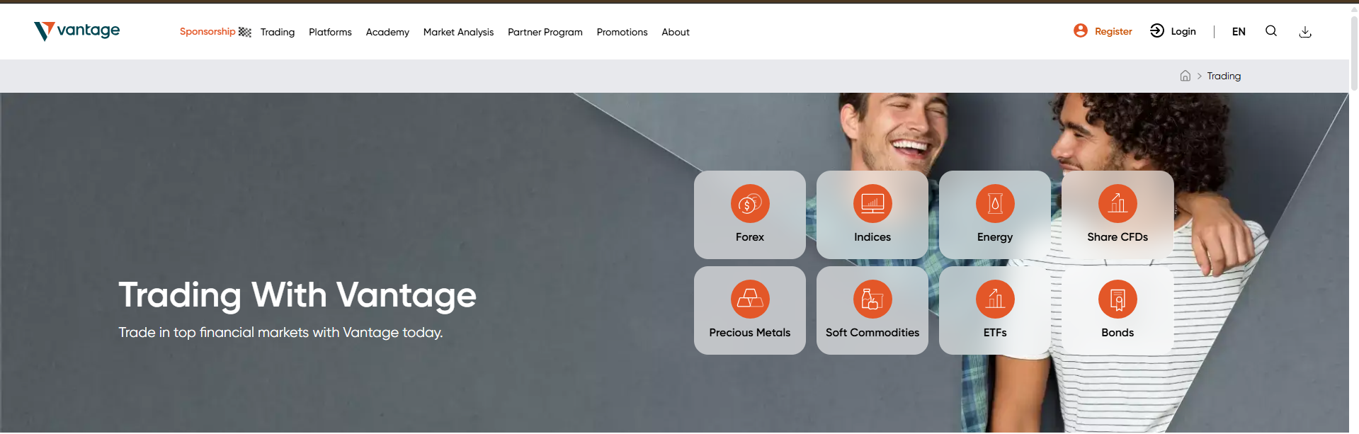Viewport: 1359px width, 434px height.
Task: Click the Soft Commodities groceries icon
Action: [x=872, y=299]
